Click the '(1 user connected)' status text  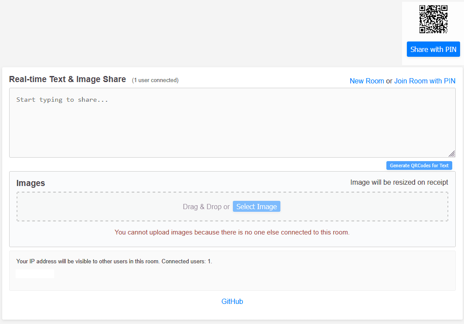click(155, 80)
